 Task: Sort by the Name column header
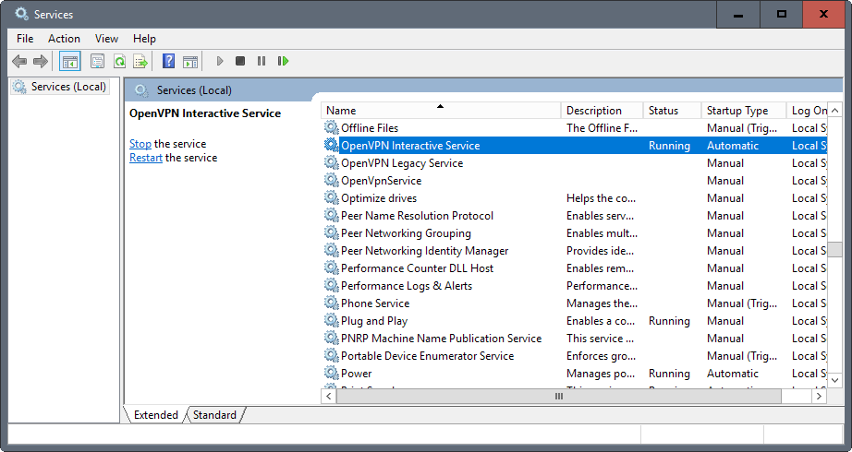441,111
